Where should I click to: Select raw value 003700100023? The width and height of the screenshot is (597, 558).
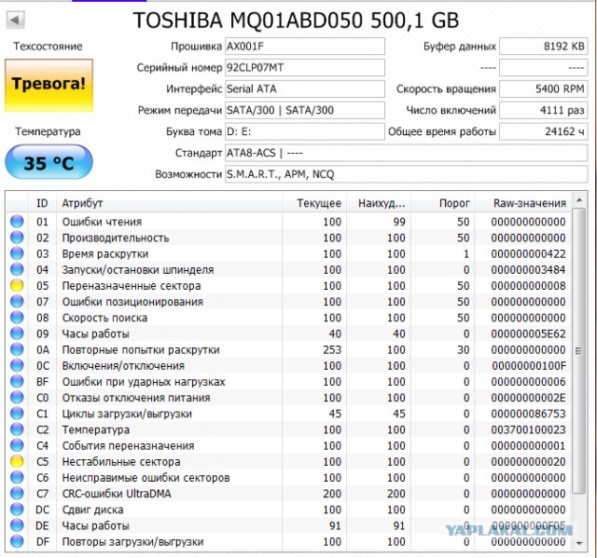528,429
